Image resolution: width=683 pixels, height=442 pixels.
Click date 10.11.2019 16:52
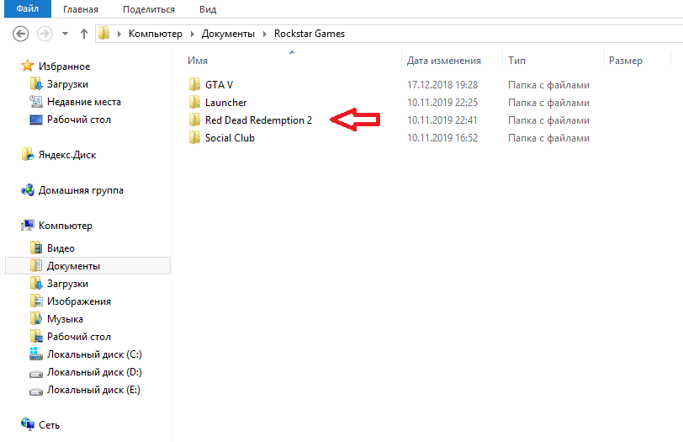point(442,138)
